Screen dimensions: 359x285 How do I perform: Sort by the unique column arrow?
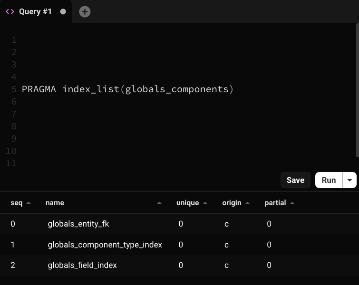pyautogui.click(x=205, y=203)
